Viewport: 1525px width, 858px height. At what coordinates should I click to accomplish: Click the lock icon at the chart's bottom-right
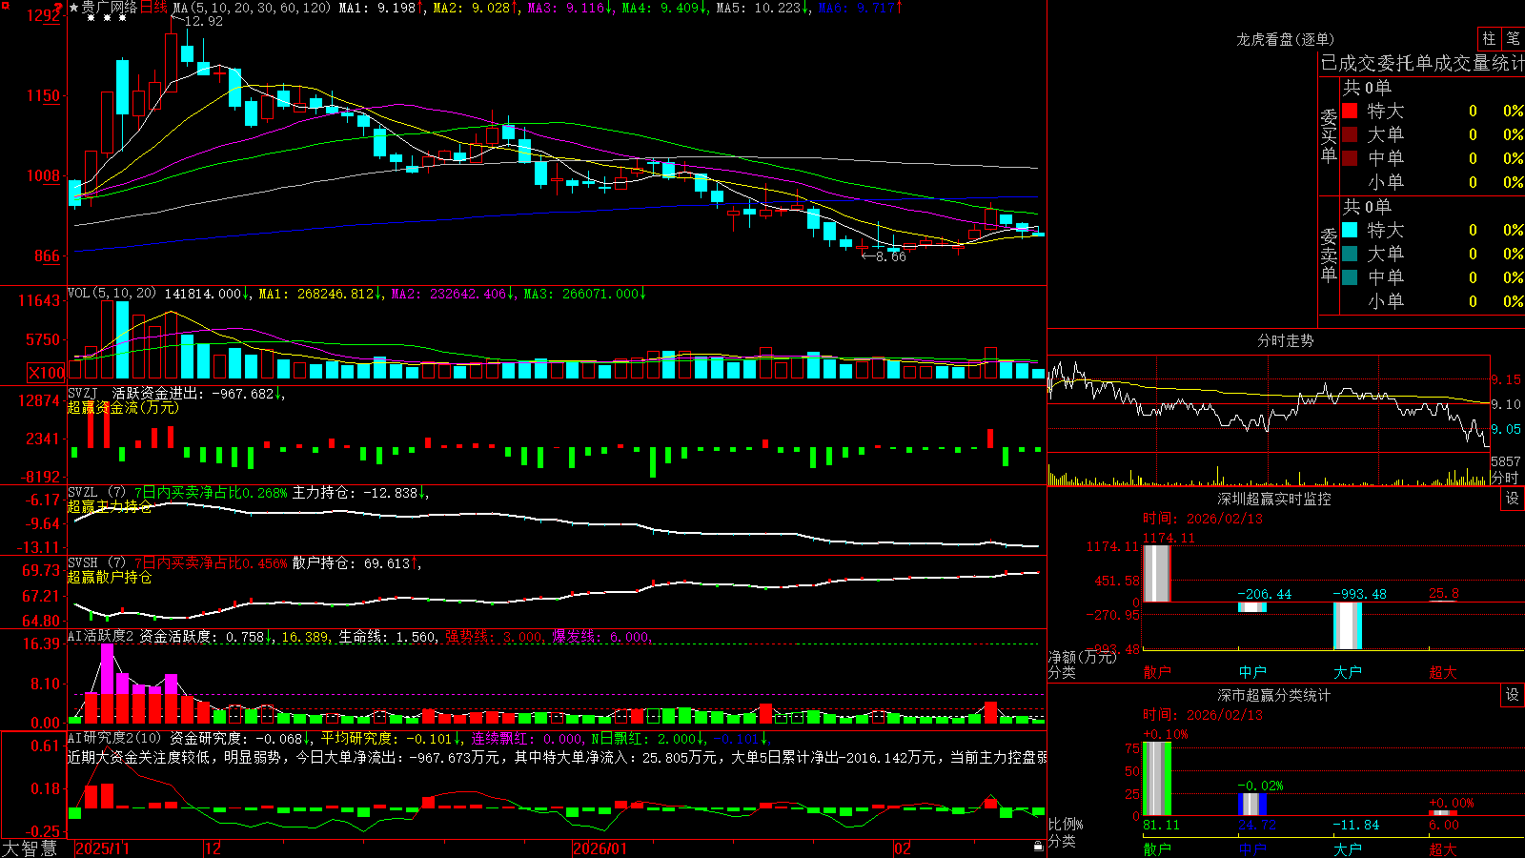(x=1038, y=847)
